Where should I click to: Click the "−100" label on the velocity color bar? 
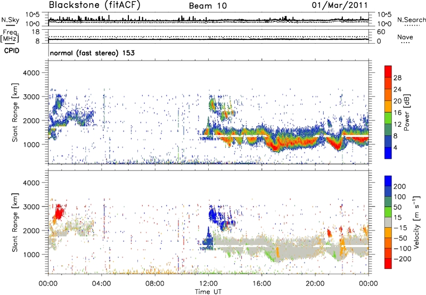(x=402, y=249)
